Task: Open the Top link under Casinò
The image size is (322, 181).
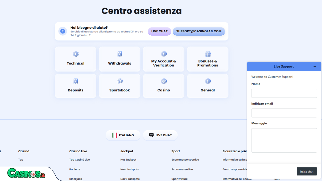Action: (21, 160)
